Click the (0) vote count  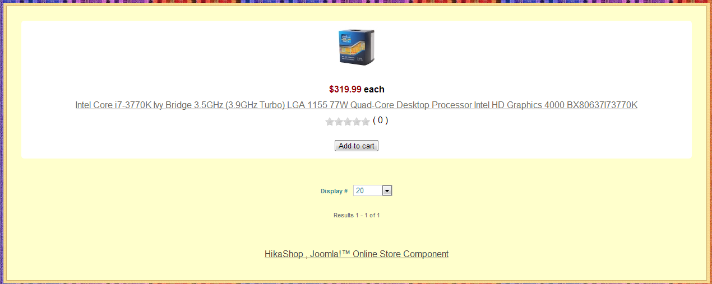coord(380,120)
